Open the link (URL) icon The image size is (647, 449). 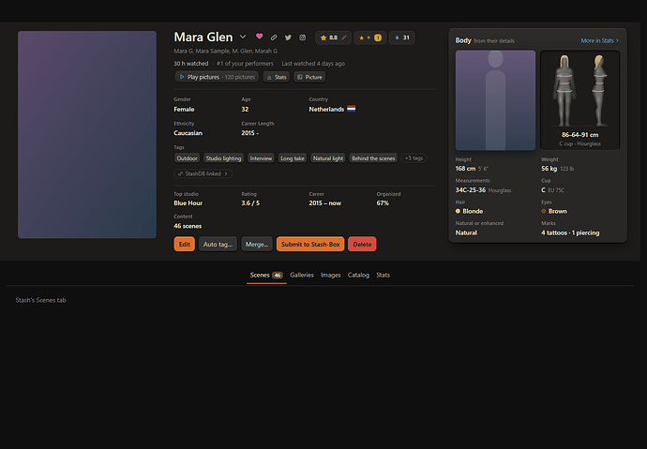[274, 37]
